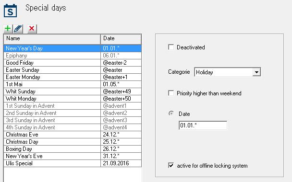Click the @easter+50 date cell
This screenshot has width=292, height=182.
coord(121,99)
